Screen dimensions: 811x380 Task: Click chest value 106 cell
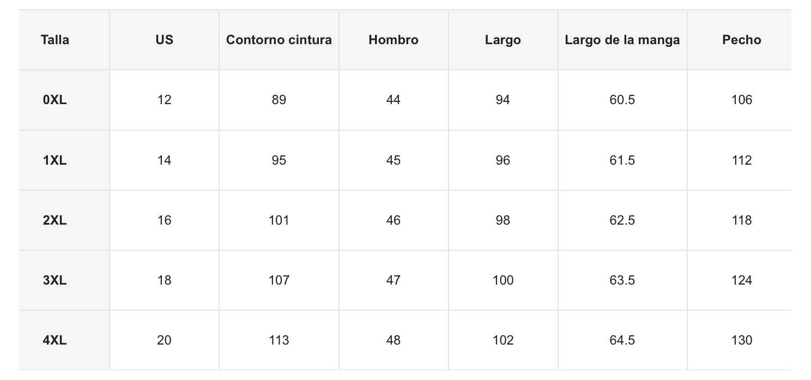pos(742,100)
